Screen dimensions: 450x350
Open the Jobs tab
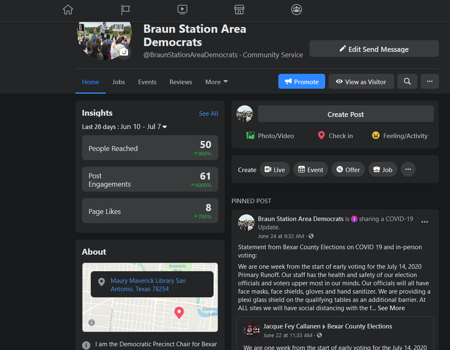coord(119,82)
